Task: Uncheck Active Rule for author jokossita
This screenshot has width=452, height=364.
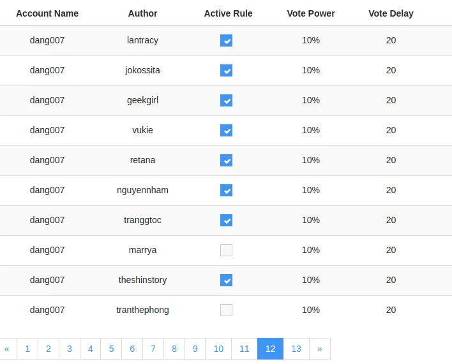Action: point(226,71)
